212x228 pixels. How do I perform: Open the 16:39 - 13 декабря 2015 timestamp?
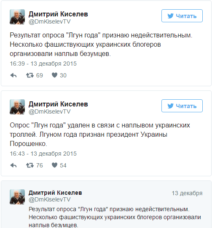tap(43, 64)
